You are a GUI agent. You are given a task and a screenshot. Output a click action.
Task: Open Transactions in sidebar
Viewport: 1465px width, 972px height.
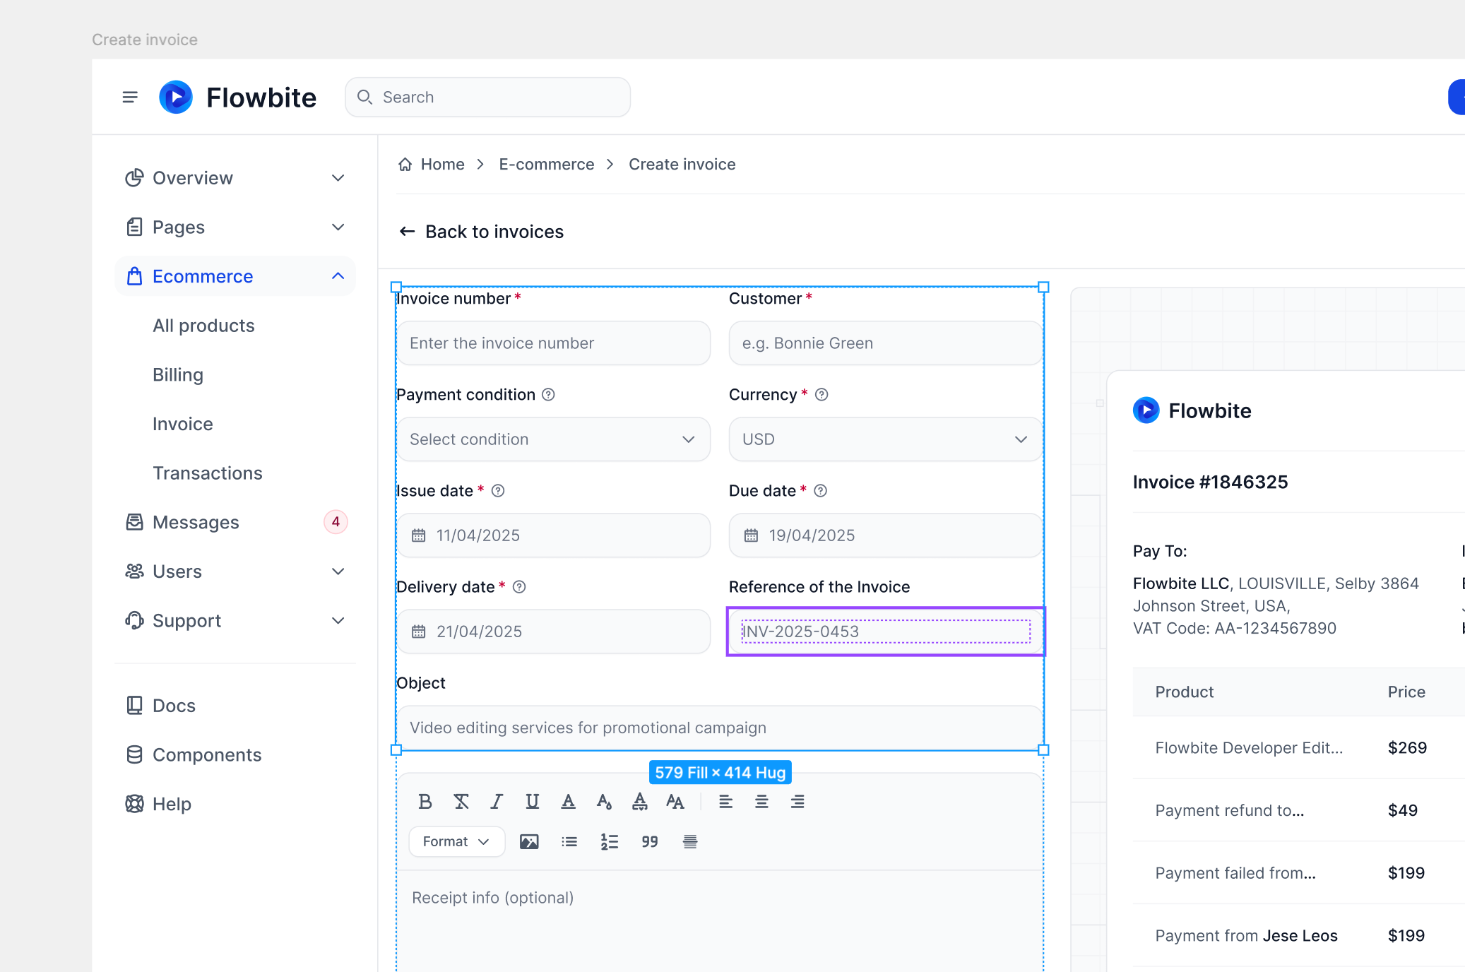208,473
